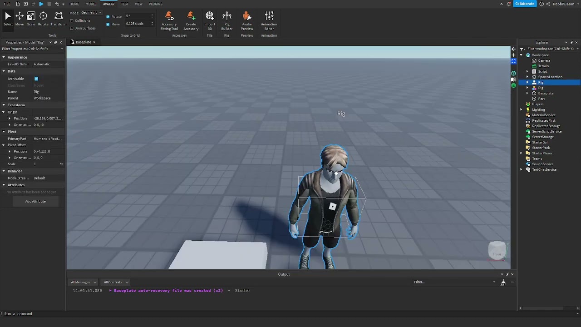
Task: Click the view selector cube in the viewport
Action: point(497,251)
